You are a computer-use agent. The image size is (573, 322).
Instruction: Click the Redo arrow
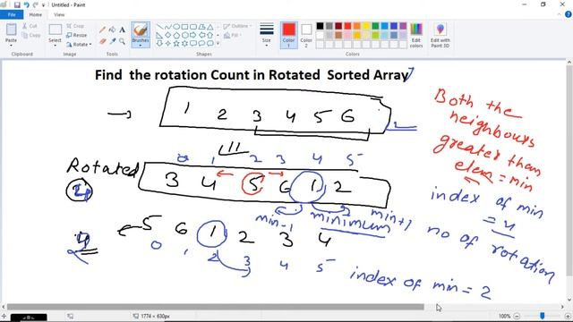(x=36, y=4)
